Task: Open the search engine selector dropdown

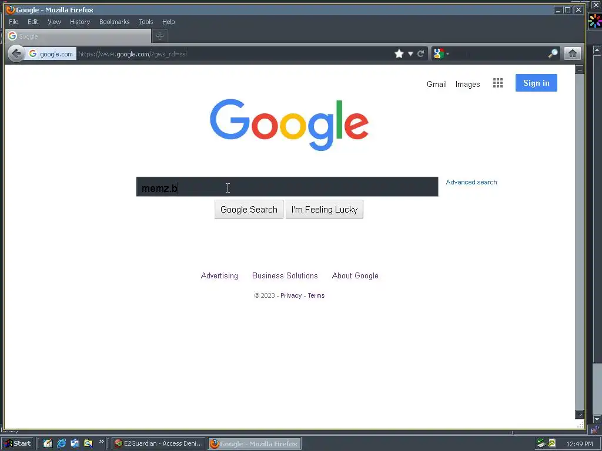Action: pyautogui.click(x=441, y=53)
